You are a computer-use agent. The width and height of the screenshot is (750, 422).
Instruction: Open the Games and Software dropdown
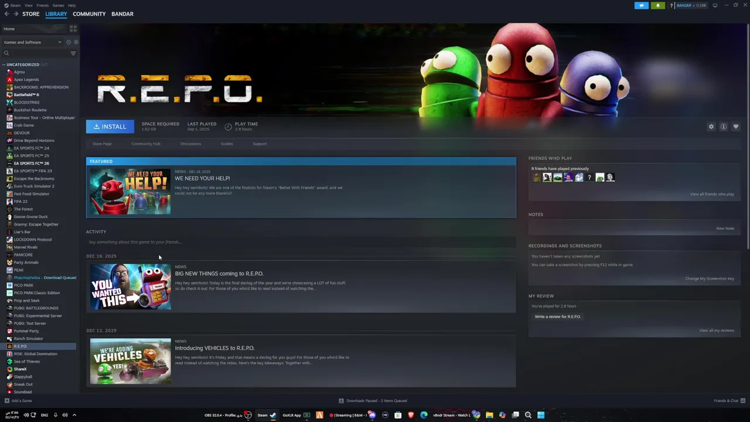(32, 42)
